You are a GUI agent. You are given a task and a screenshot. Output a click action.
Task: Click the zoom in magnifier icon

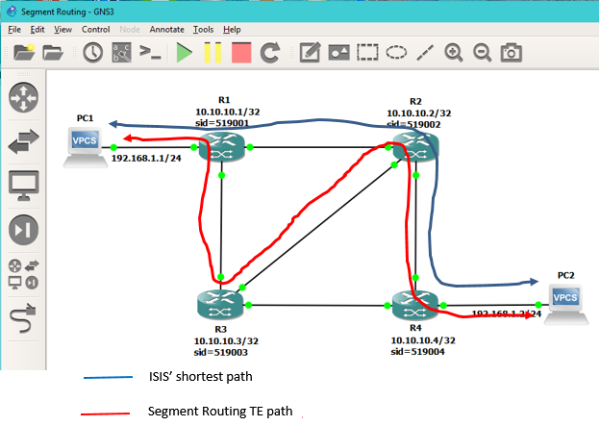pos(454,52)
